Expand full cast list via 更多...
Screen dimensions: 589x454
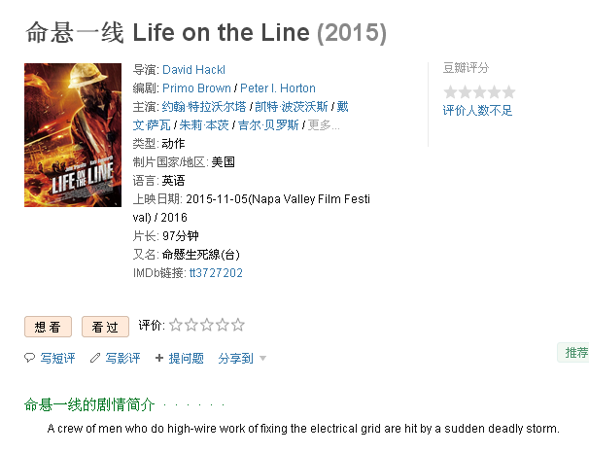[x=324, y=125]
